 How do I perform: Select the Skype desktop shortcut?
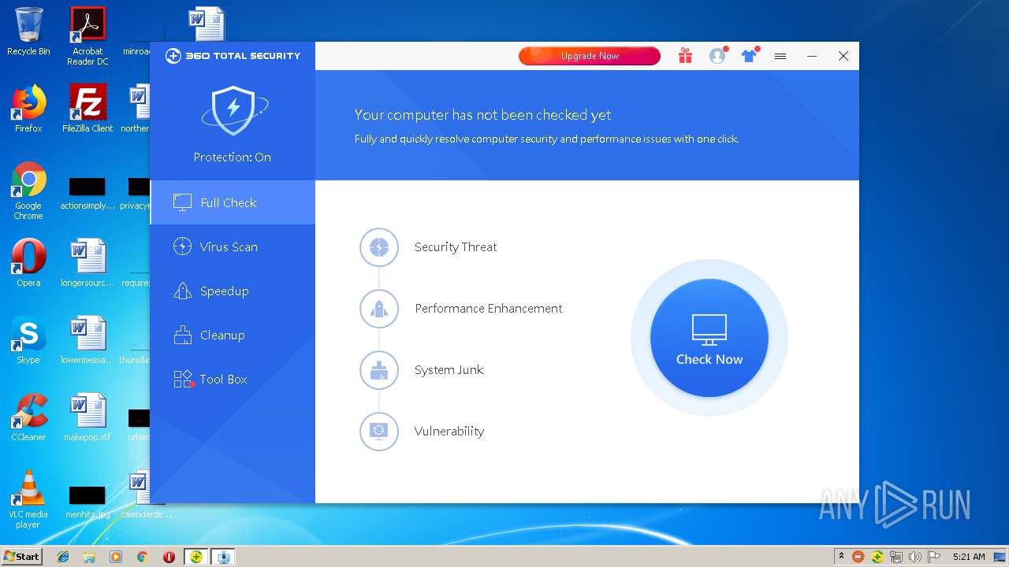coord(28,339)
